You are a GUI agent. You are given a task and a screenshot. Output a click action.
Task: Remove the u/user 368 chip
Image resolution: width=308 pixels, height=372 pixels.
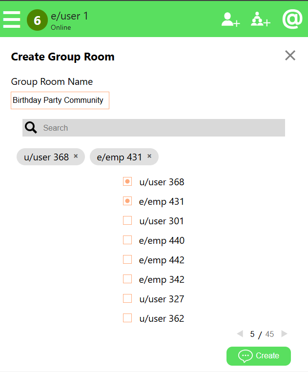point(76,157)
